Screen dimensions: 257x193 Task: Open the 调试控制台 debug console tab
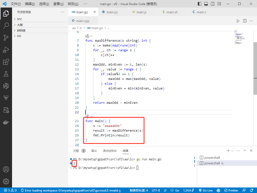[110, 151]
